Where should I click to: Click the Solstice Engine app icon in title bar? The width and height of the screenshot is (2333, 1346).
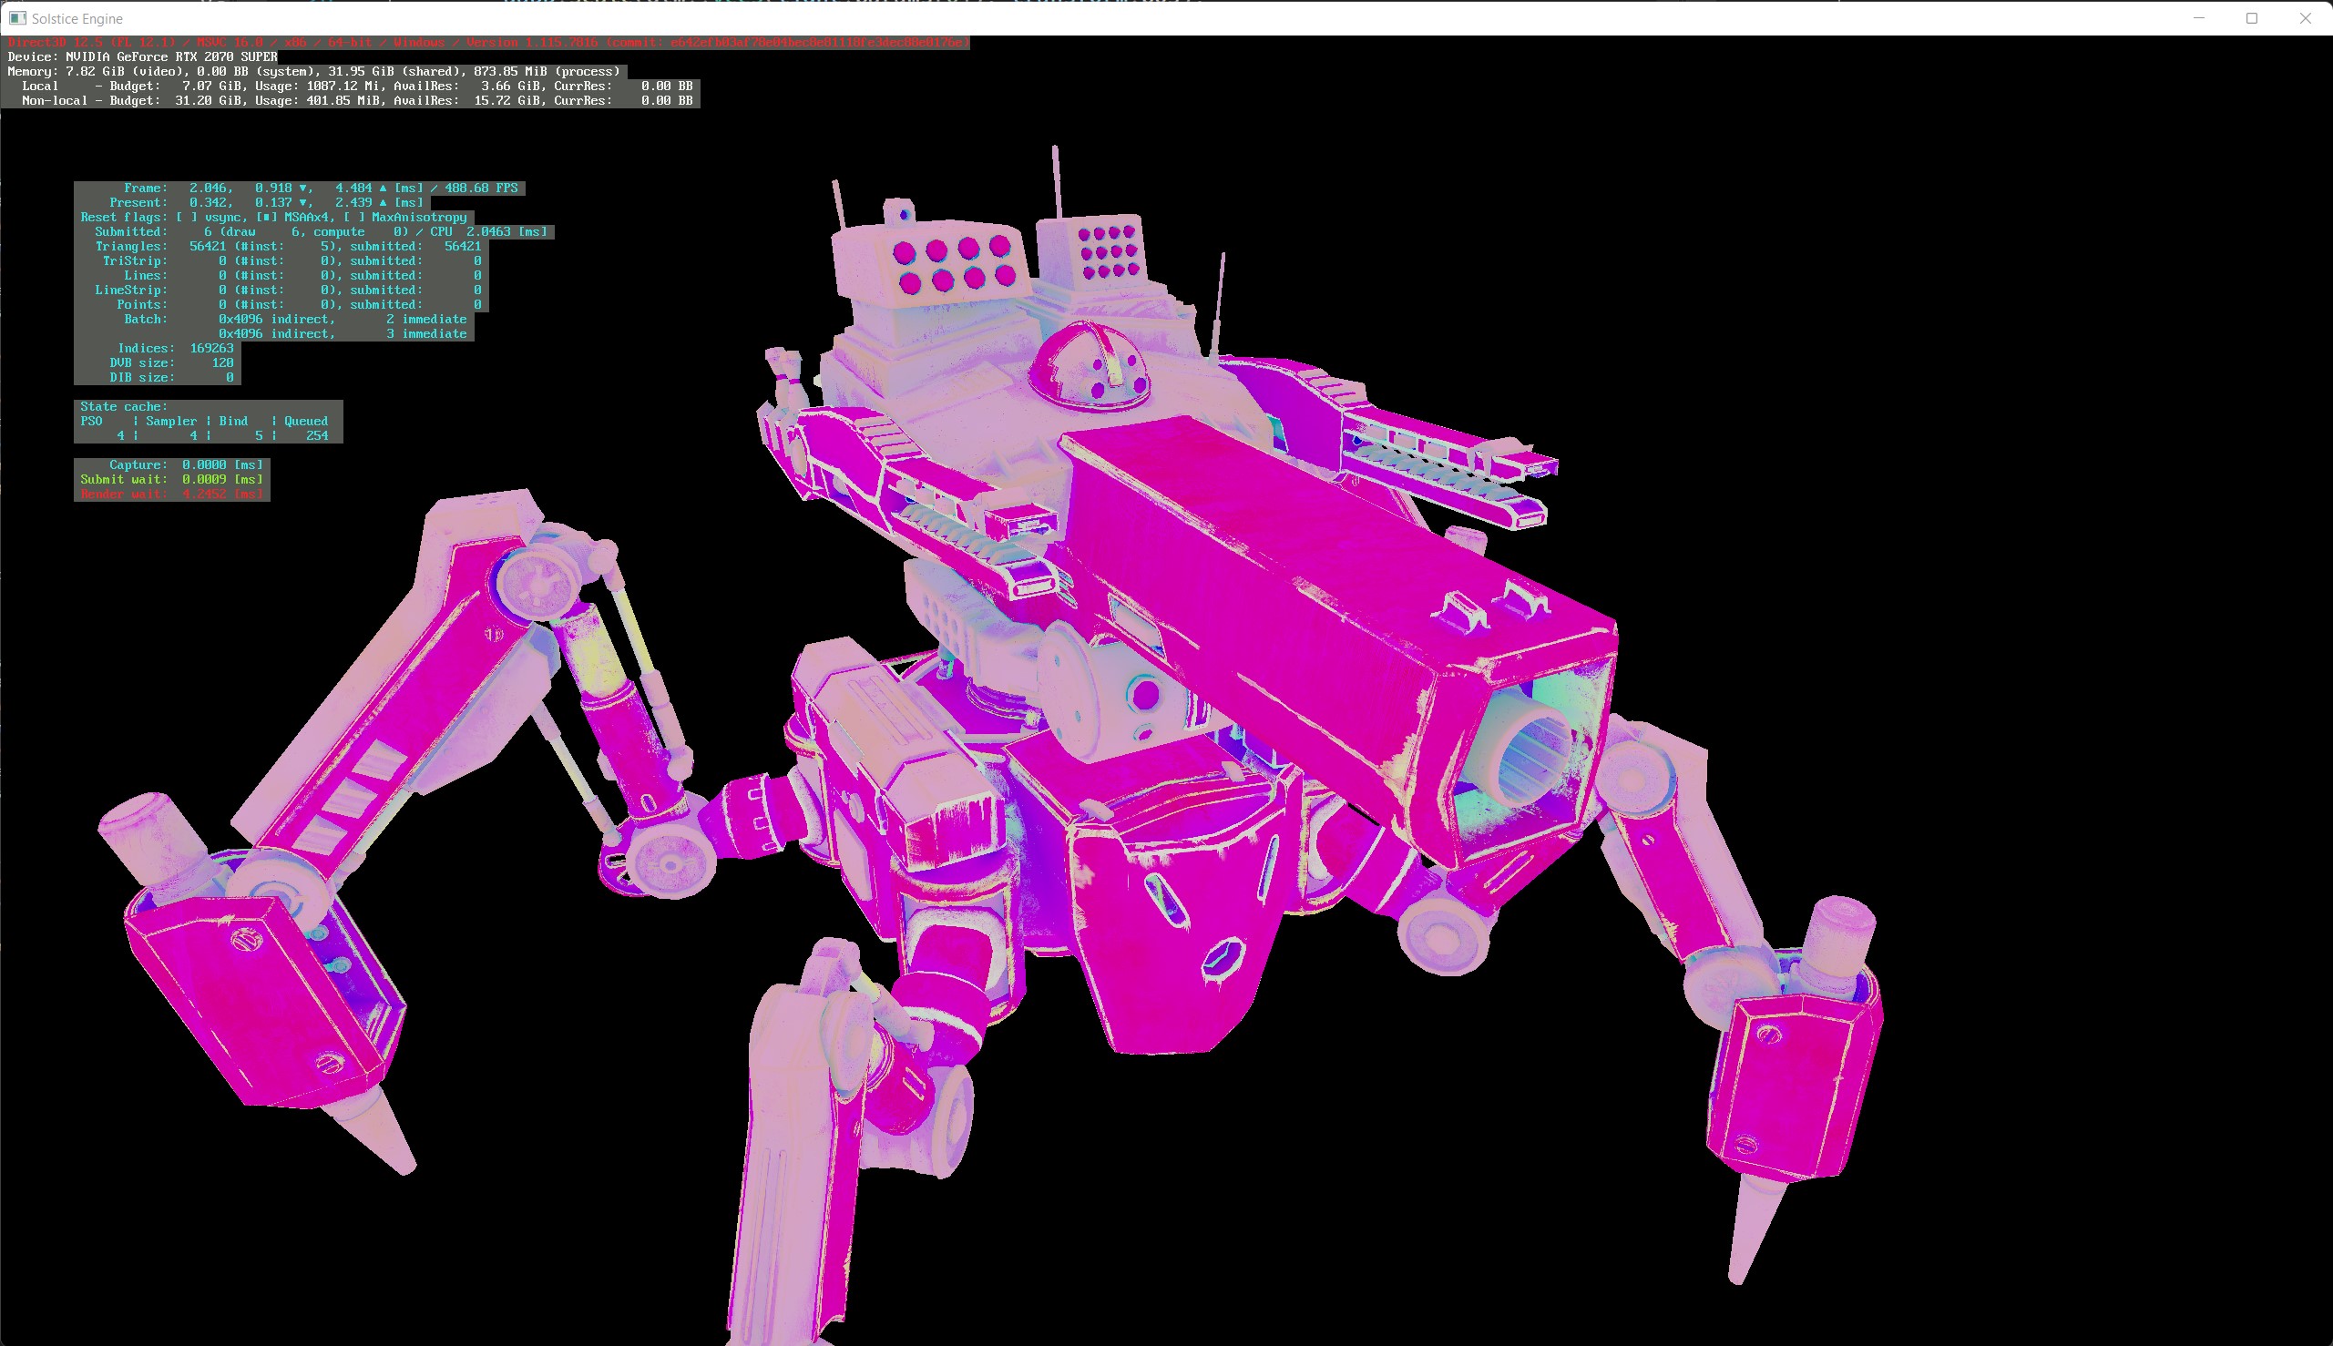tap(16, 17)
